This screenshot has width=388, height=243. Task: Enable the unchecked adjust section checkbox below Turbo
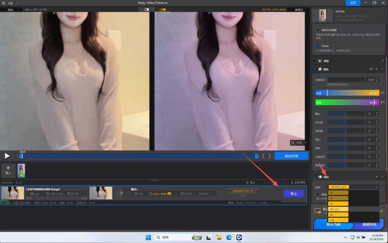coord(314,61)
